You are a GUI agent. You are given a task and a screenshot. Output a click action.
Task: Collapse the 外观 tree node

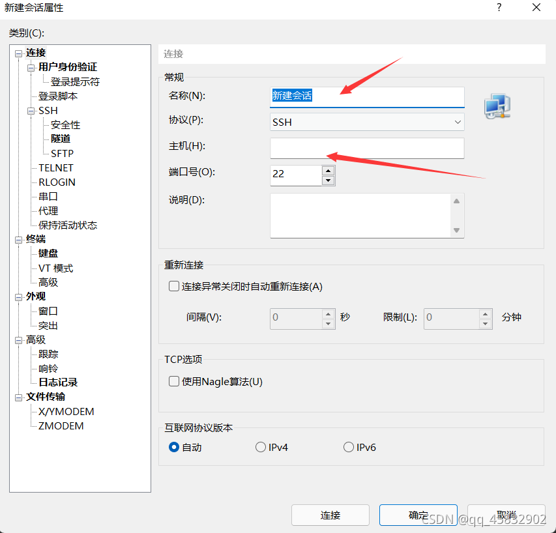click(x=18, y=297)
